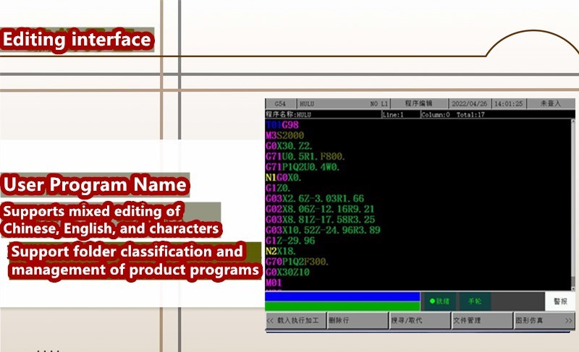Click the 程序名称:HULU label
579x352 pixels.
click(288, 114)
